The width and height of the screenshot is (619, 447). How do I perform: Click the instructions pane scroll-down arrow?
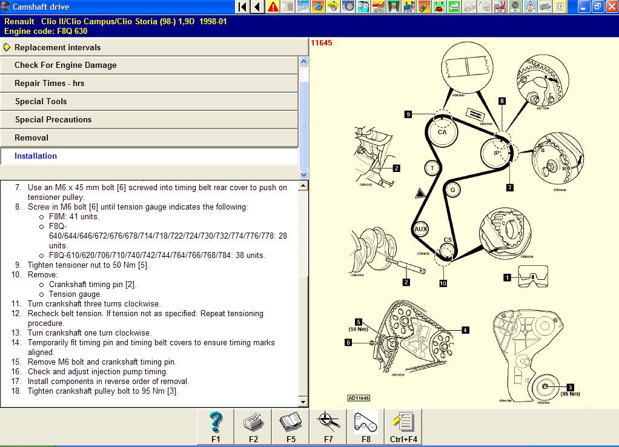tap(303, 402)
